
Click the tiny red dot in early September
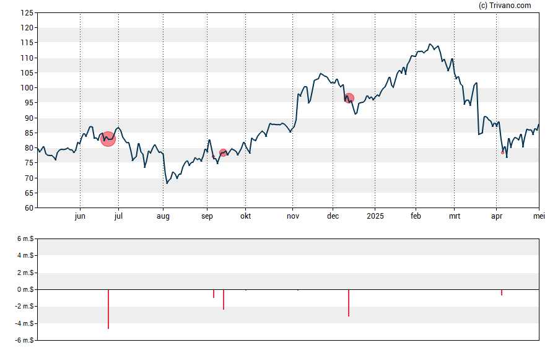(x=213, y=156)
